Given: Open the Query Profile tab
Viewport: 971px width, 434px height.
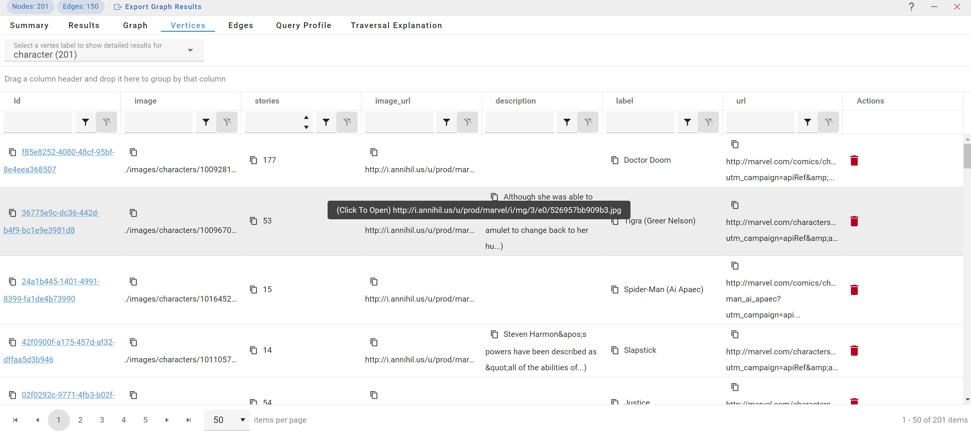Looking at the screenshot, I should click(304, 25).
